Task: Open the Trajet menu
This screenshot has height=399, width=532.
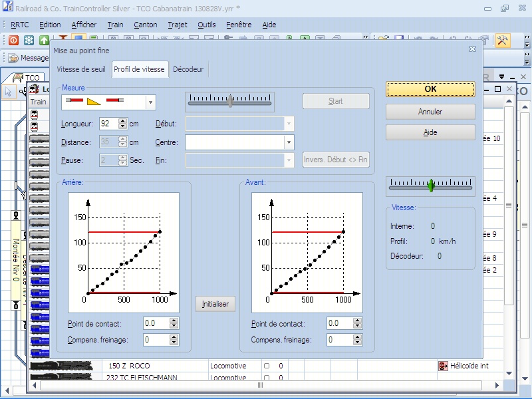Action: (x=178, y=25)
